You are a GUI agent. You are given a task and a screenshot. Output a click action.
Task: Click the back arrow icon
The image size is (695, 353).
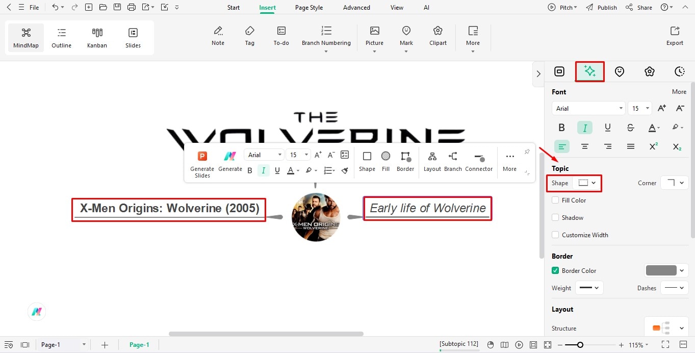pyautogui.click(x=8, y=7)
